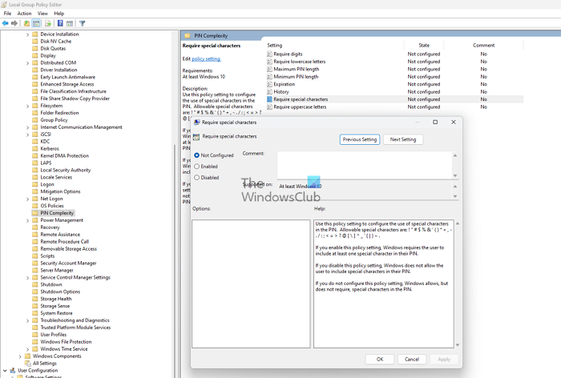Click the Show/Hide Action Pane icon

(x=70, y=23)
